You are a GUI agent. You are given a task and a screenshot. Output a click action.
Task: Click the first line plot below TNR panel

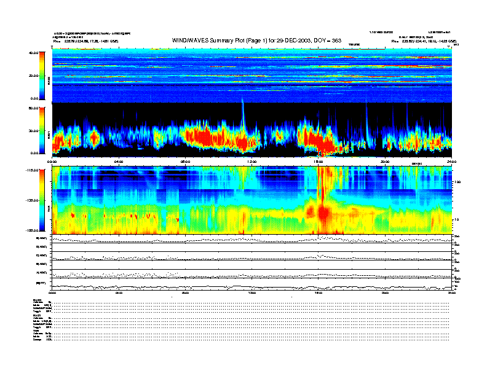[x=252, y=239]
